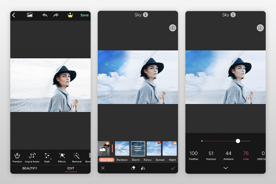
Task: Select the Horizon parameter showing 51
Action: tap(211, 156)
